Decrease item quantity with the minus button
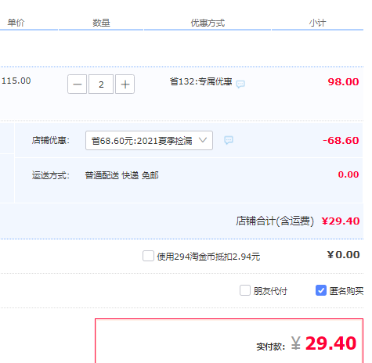 click(77, 84)
